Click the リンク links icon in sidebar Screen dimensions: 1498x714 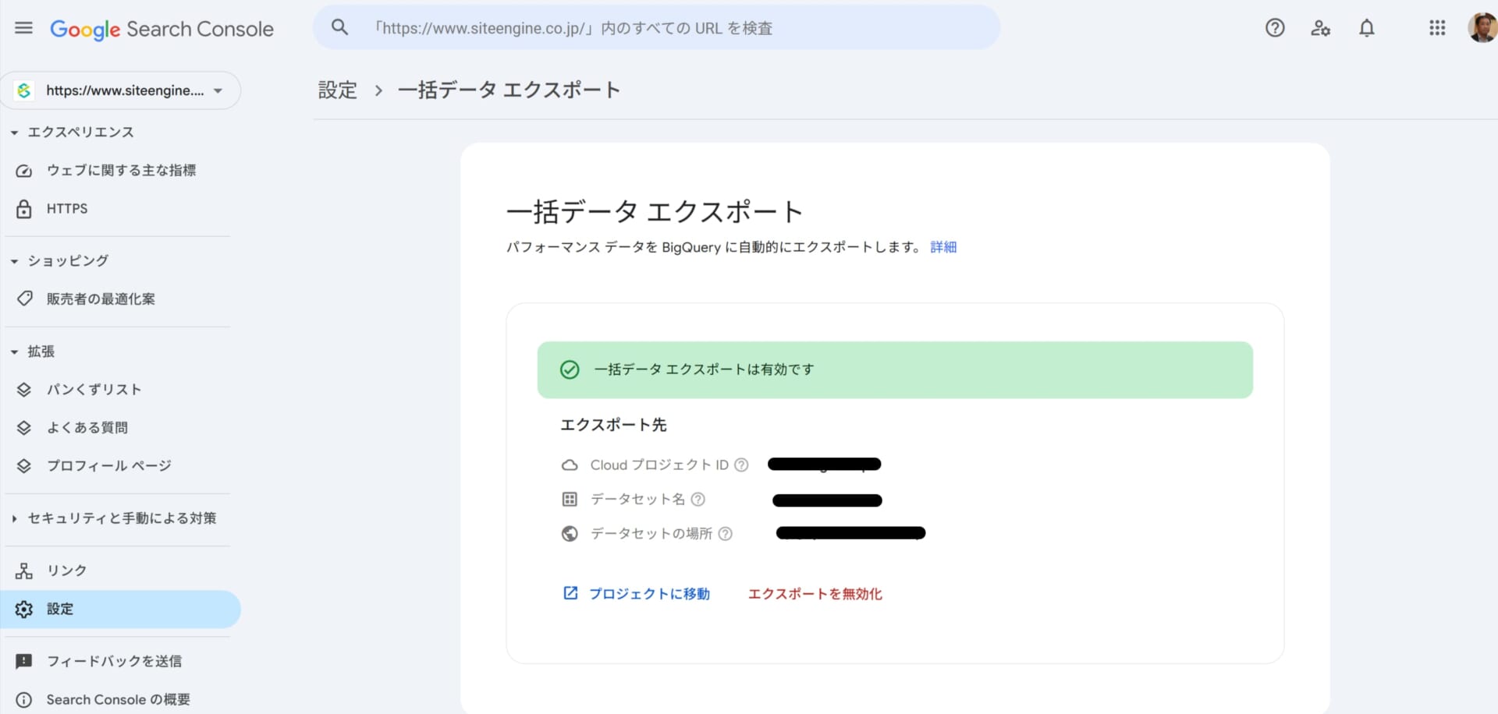[23, 570]
